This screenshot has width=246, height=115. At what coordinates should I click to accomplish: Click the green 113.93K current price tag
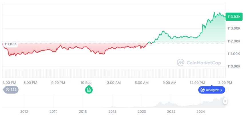pyautogui.click(x=234, y=17)
